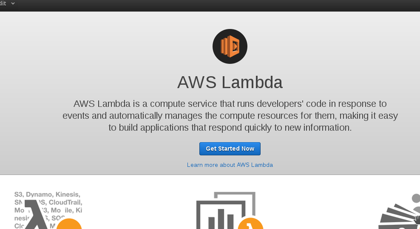The height and width of the screenshot is (229, 420).
Task: Open the Learn more about AWS Lambda link
Action: pyautogui.click(x=230, y=165)
